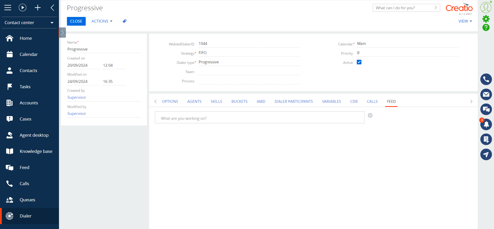This screenshot has height=229, width=494.
Task: Click the Strategy field FIFO
Action: pyautogui.click(x=249, y=53)
